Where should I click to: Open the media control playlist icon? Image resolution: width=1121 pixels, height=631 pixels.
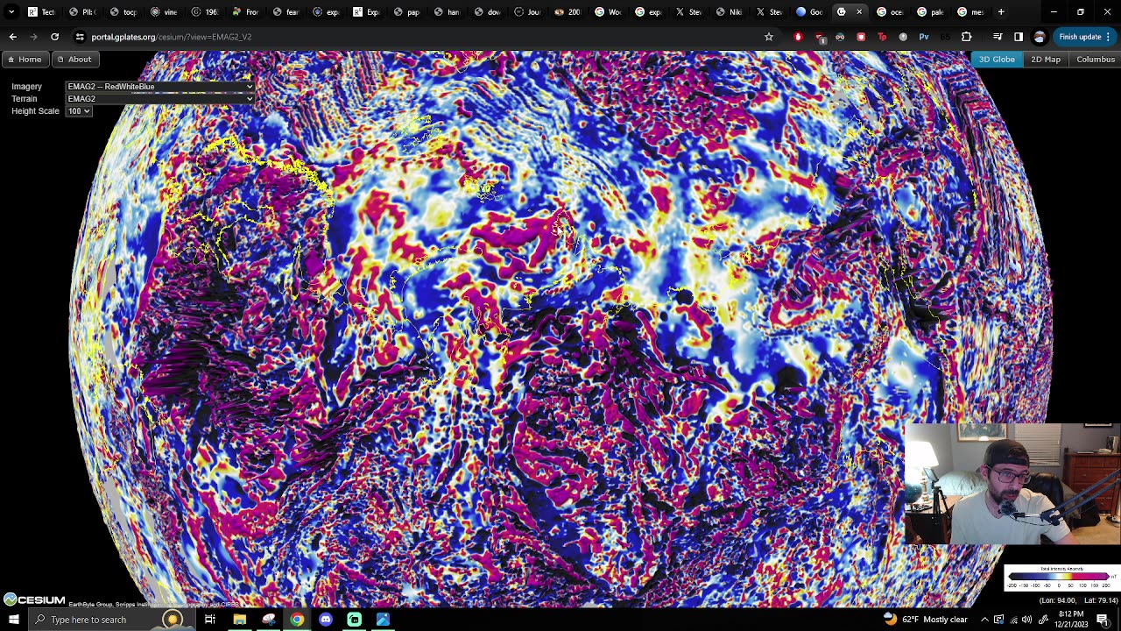click(998, 37)
